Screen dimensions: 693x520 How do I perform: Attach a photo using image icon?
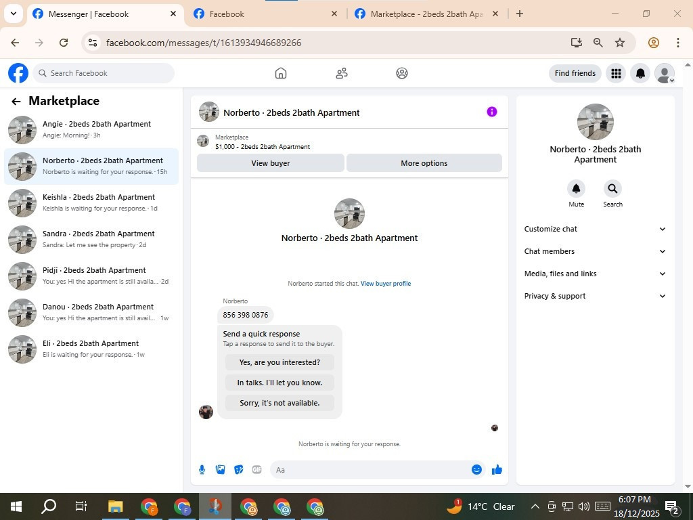220,470
